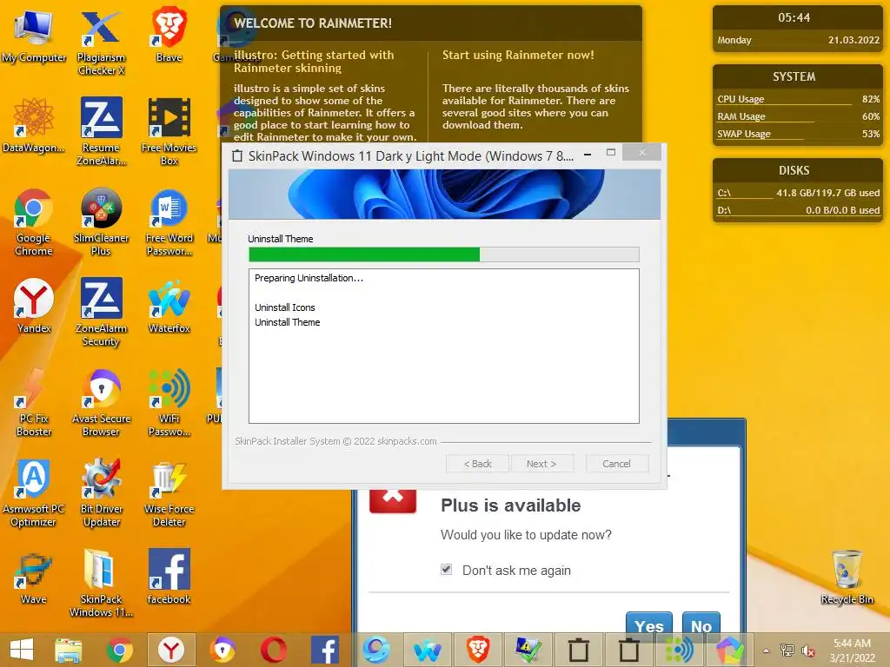Image resolution: width=890 pixels, height=667 pixels.
Task: Click the muted volume tray icon
Action: tap(808, 650)
